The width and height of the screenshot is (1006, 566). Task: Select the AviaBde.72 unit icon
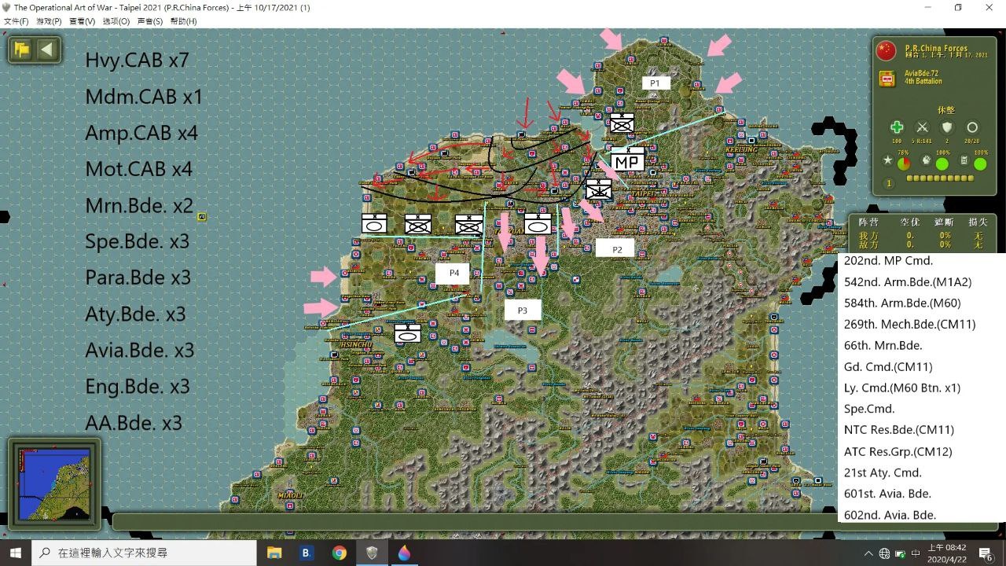[887, 79]
